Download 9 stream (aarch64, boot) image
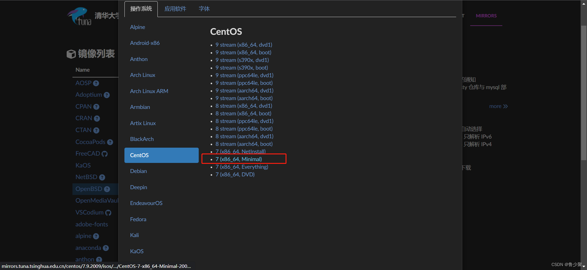The image size is (587, 270). click(x=244, y=98)
